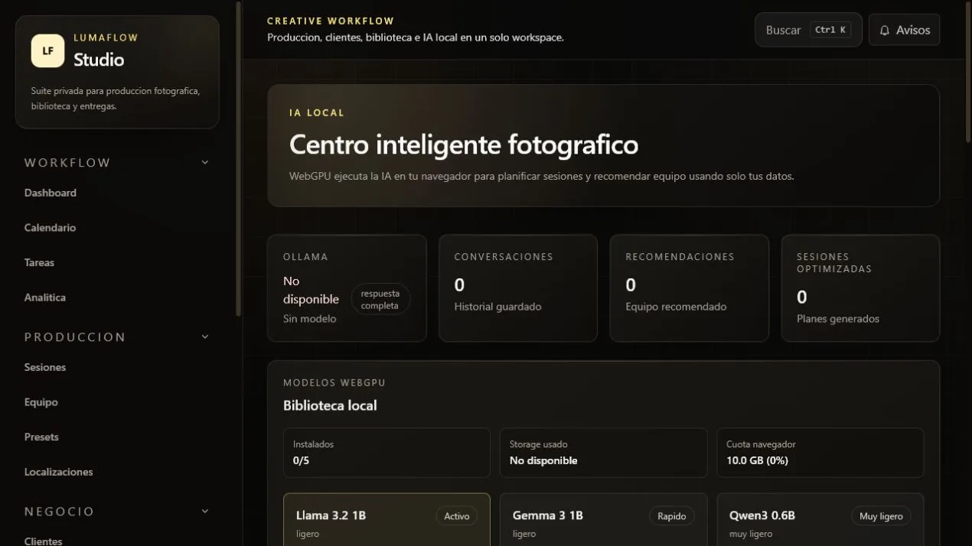Navigate to Sesiones

click(45, 367)
